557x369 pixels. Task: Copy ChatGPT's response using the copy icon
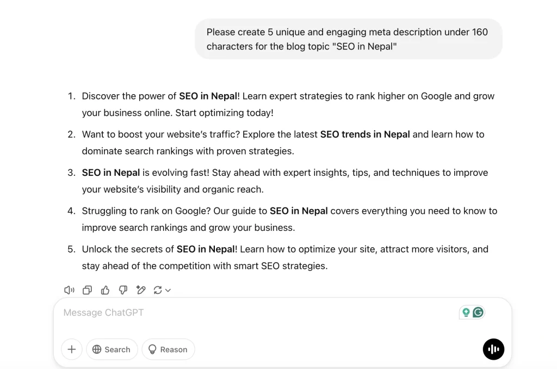[x=87, y=290]
